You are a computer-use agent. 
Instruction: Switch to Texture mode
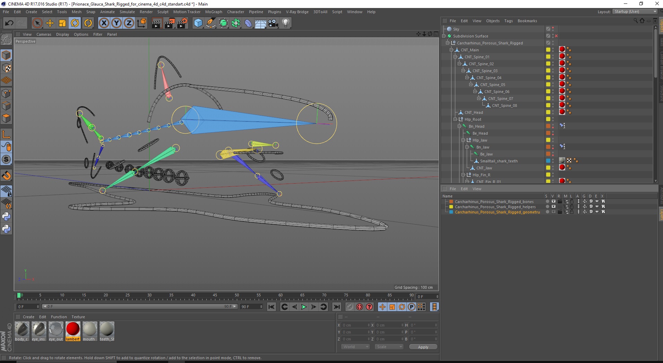coord(6,68)
